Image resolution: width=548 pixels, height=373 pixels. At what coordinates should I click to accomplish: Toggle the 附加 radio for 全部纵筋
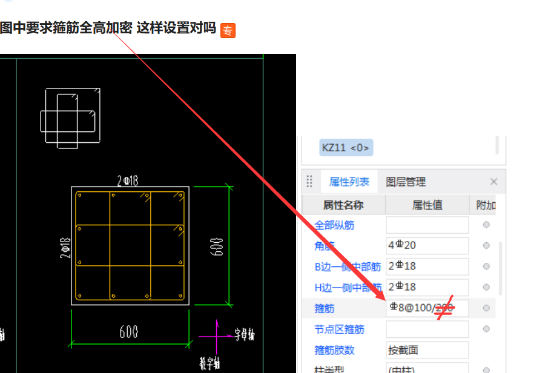point(486,225)
